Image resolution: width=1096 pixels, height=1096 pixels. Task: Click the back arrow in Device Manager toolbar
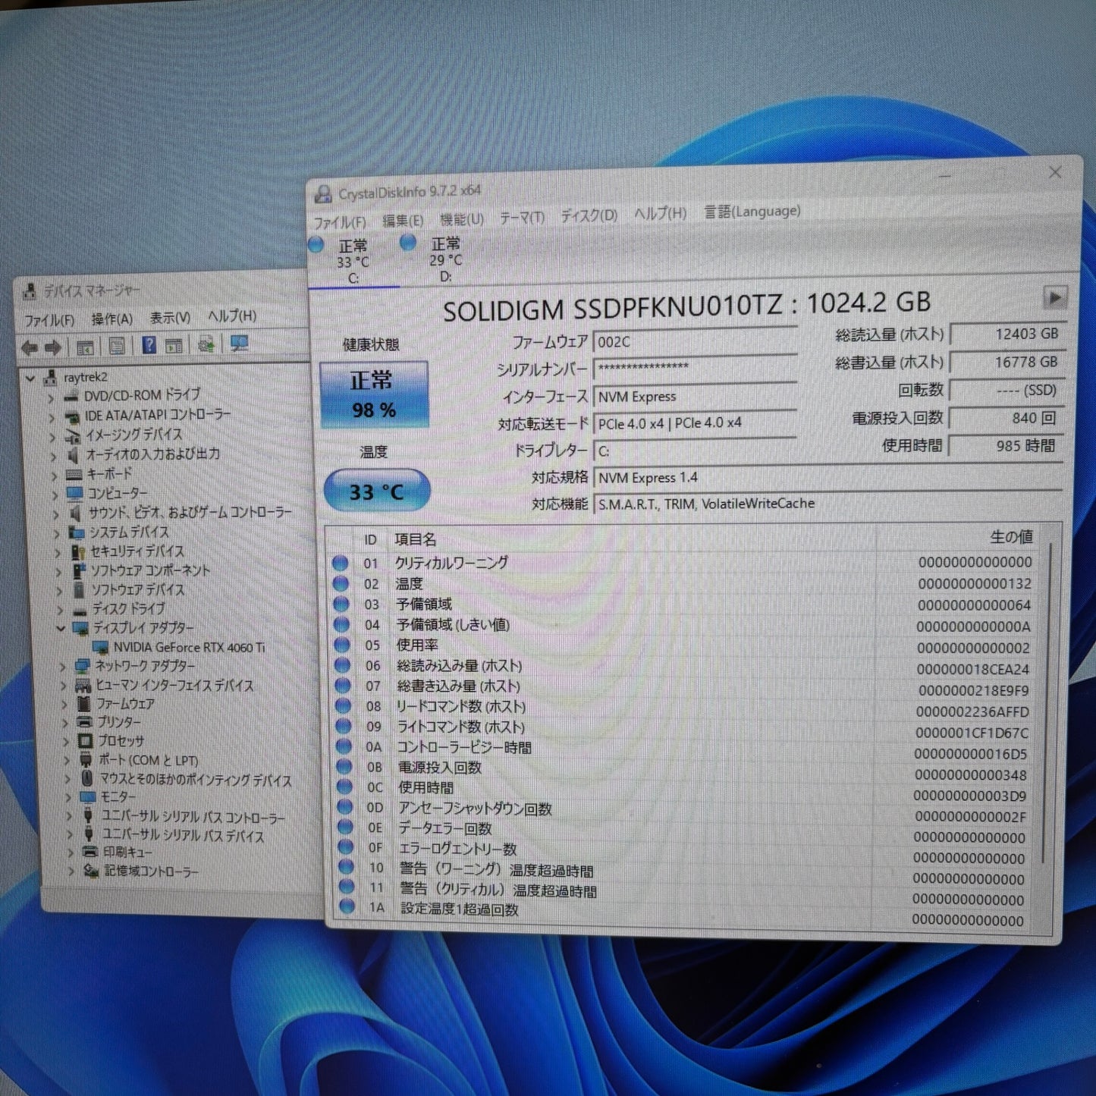30,348
